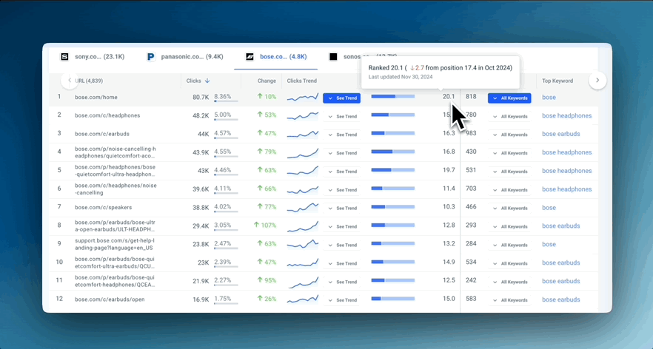Click the 20.1 position value
The image size is (653, 349).
[449, 97]
